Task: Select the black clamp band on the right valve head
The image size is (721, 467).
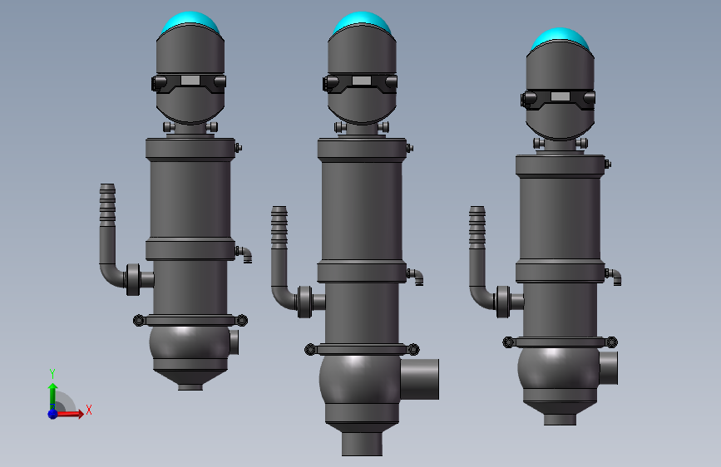Action: (x=559, y=99)
